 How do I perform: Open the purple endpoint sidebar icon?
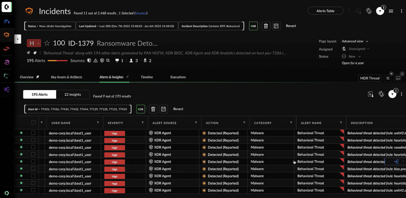pyautogui.click(x=7, y=62)
